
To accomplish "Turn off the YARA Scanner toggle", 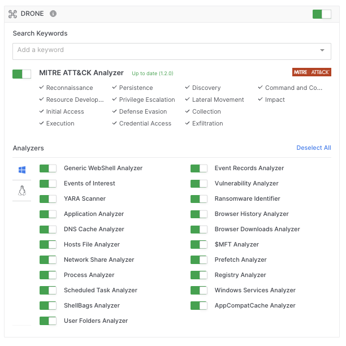I will pyautogui.click(x=48, y=199).
